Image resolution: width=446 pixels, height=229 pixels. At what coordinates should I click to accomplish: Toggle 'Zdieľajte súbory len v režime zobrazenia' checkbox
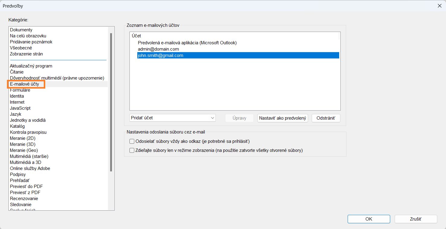[x=132, y=150]
